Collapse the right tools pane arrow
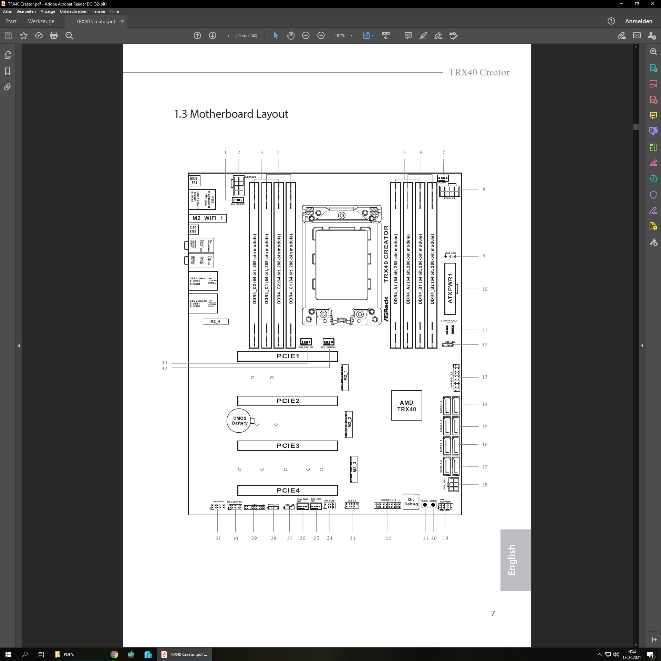The width and height of the screenshot is (661, 661). click(642, 345)
